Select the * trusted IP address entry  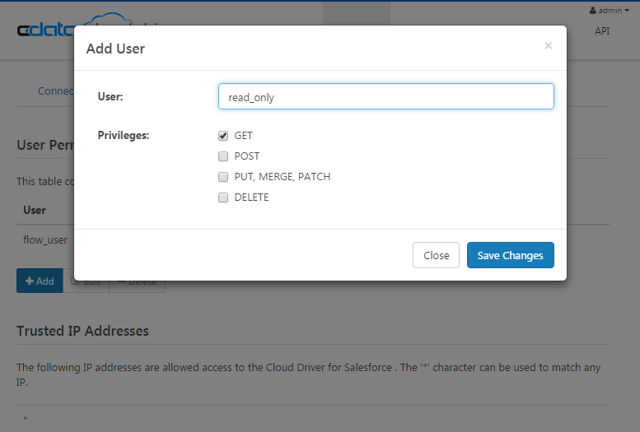25,420
